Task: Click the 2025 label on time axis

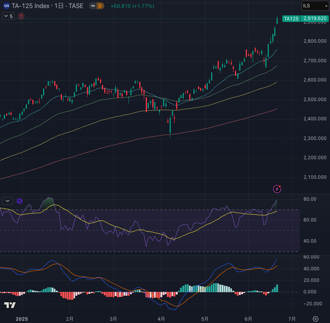Action: click(22, 319)
